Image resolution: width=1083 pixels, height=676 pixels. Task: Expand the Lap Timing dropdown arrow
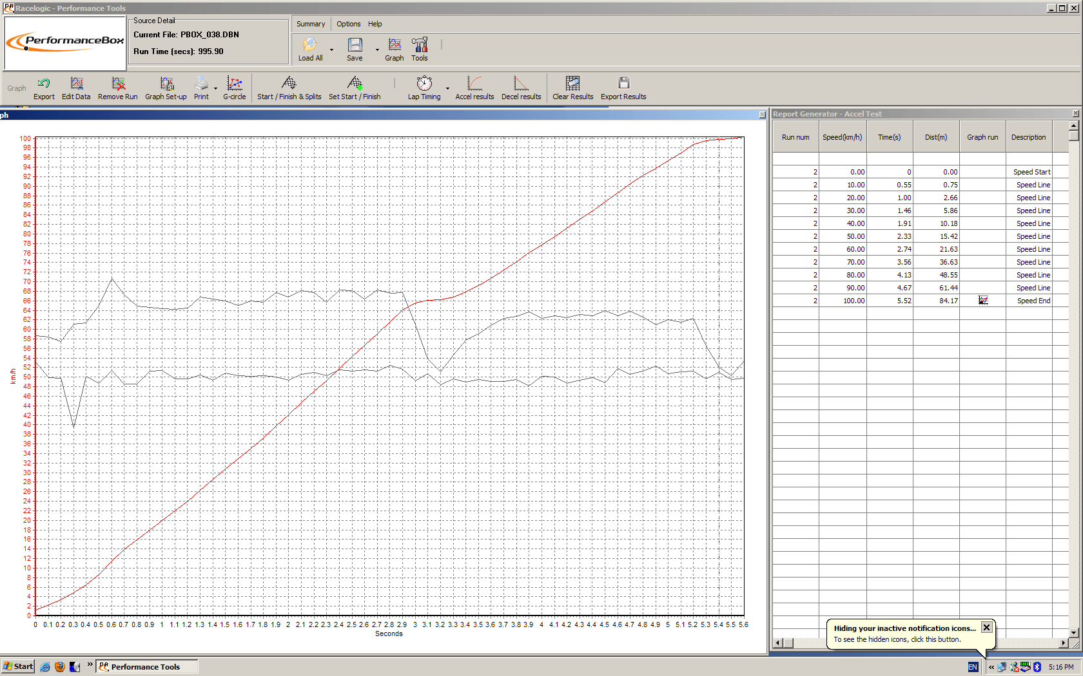(x=447, y=88)
